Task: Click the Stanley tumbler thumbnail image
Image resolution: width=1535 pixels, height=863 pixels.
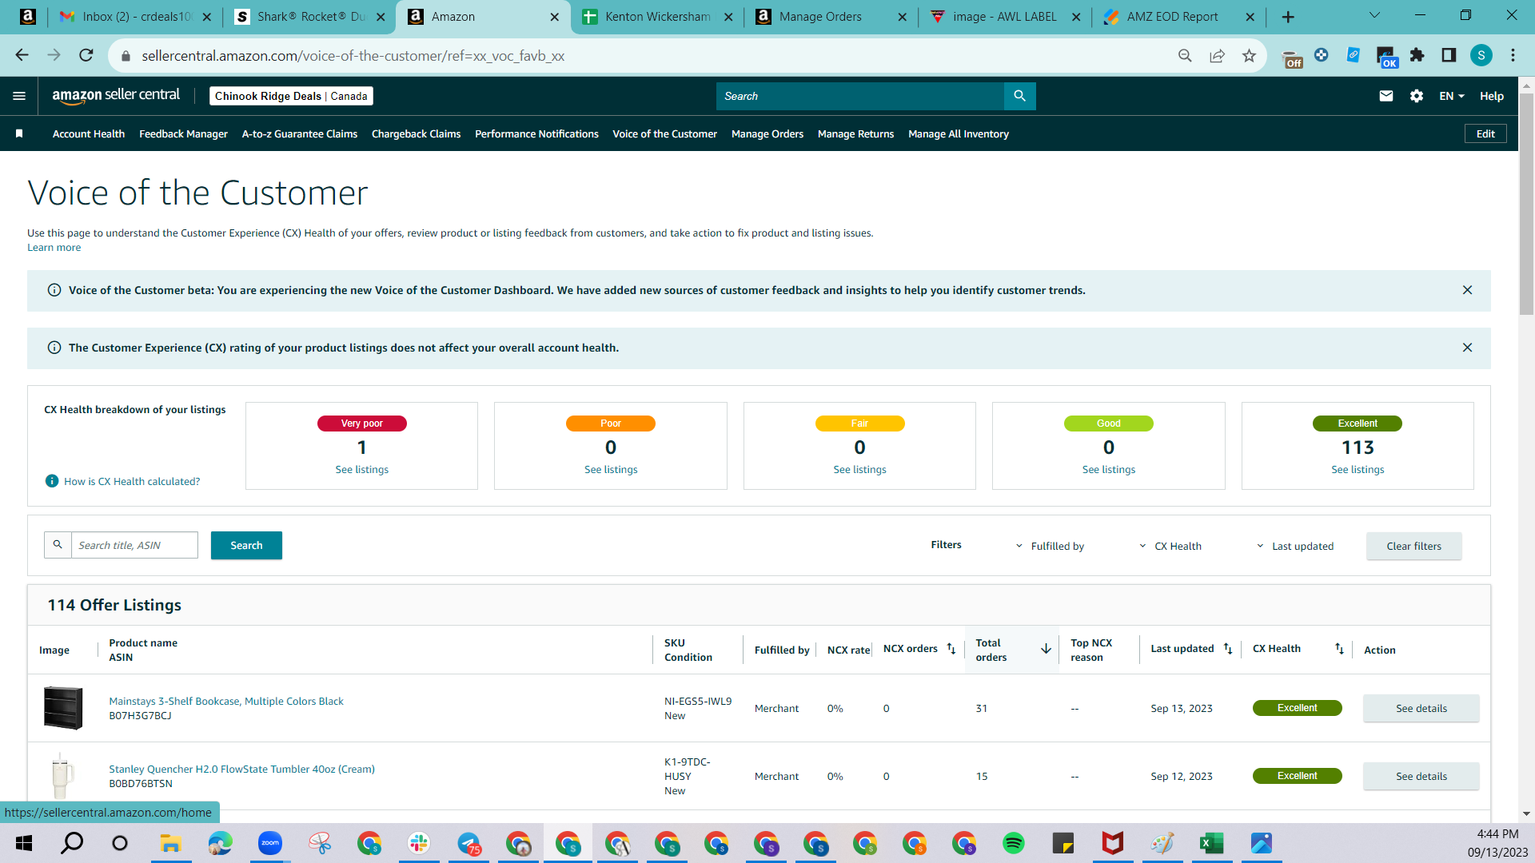Action: (x=62, y=775)
